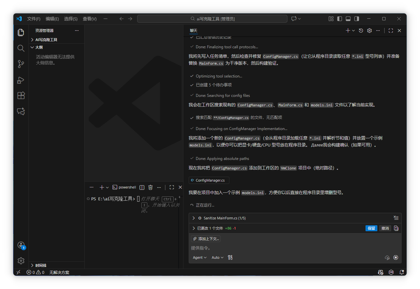Open chat history clock icon
Image resolution: width=420 pixels, height=289 pixels.
[361, 31]
